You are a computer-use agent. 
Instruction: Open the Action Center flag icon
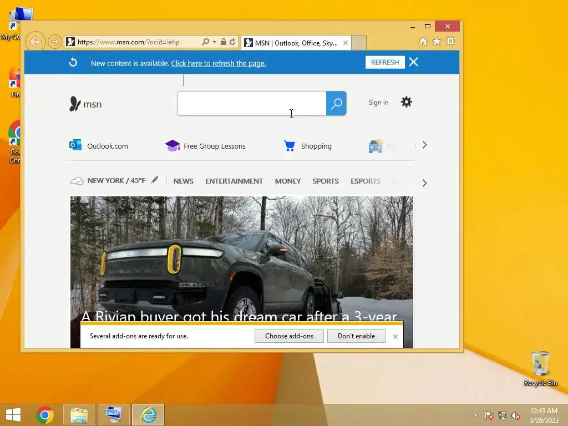(489, 415)
